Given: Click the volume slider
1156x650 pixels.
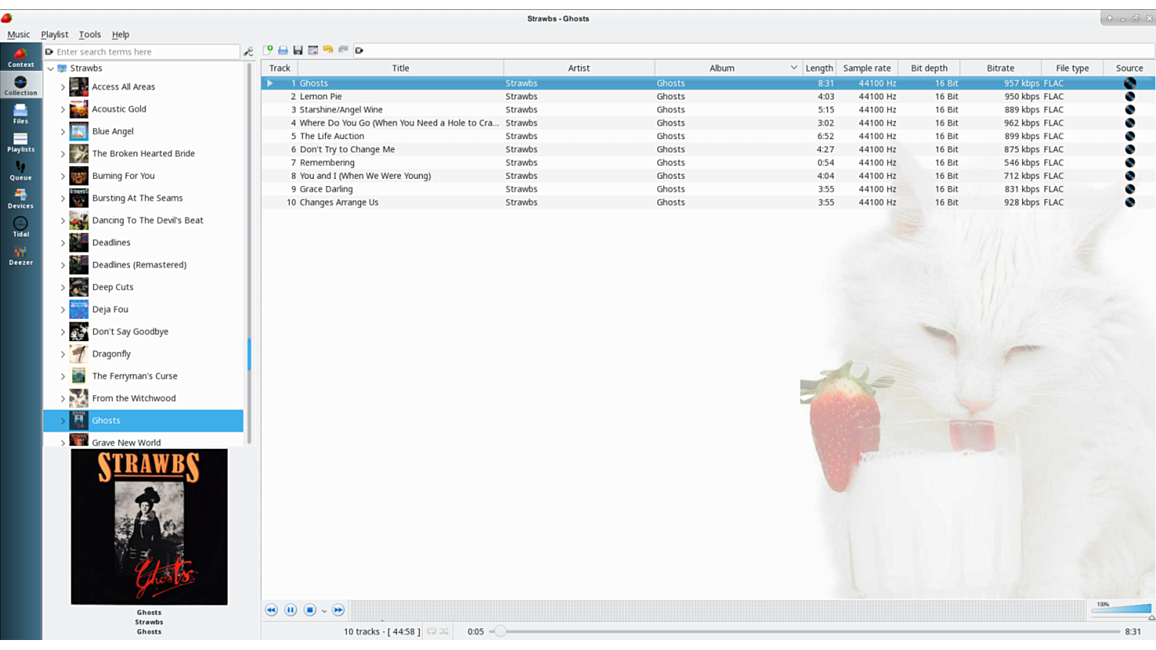Looking at the screenshot, I should (1122, 609).
